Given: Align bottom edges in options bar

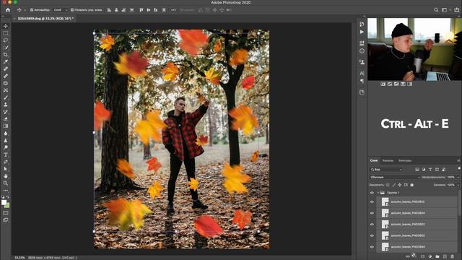Looking at the screenshot, I should point(156,10).
